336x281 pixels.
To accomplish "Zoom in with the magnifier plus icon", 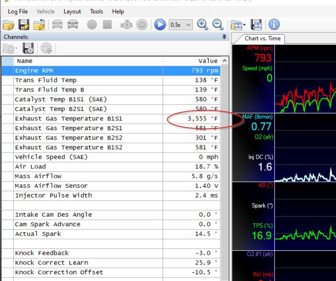I will pos(202,25).
